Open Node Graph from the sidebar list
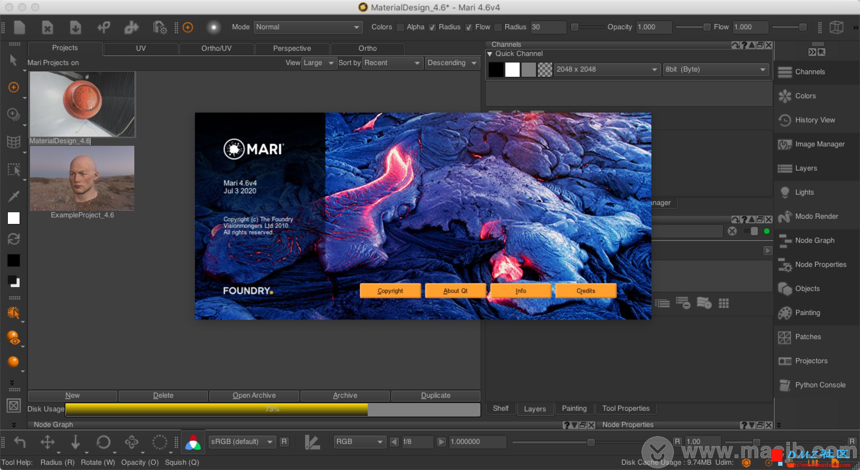 tap(814, 240)
